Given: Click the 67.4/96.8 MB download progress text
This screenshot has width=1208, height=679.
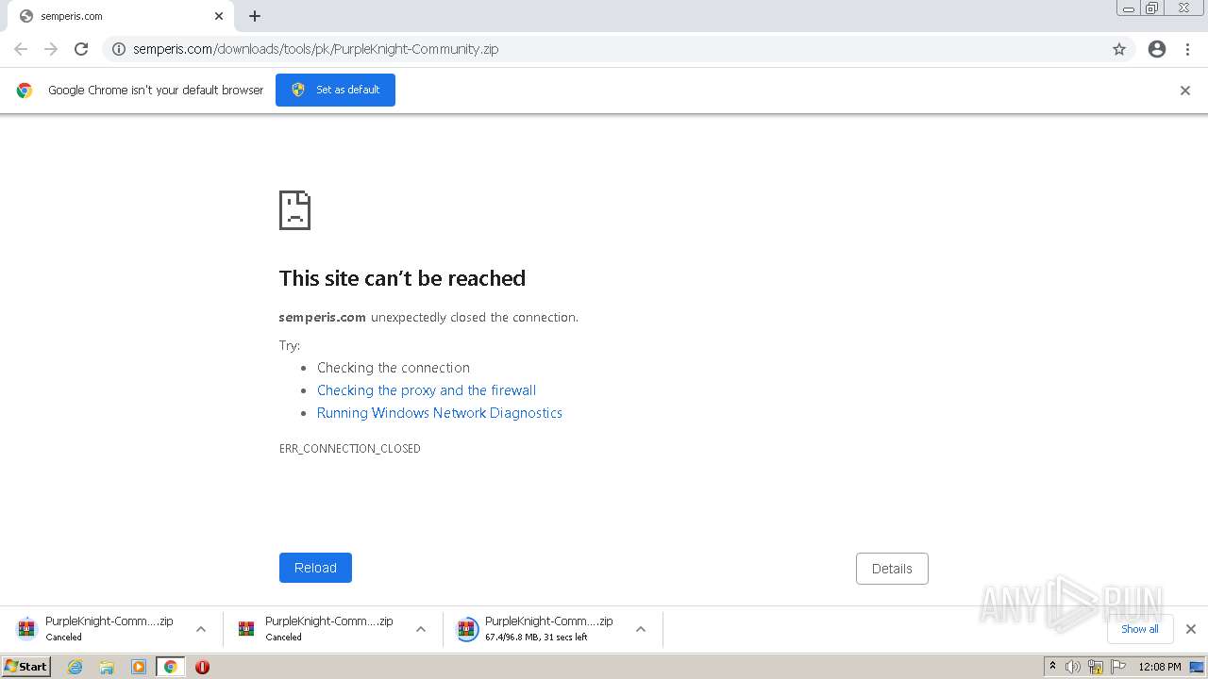Looking at the screenshot, I should [x=536, y=638].
